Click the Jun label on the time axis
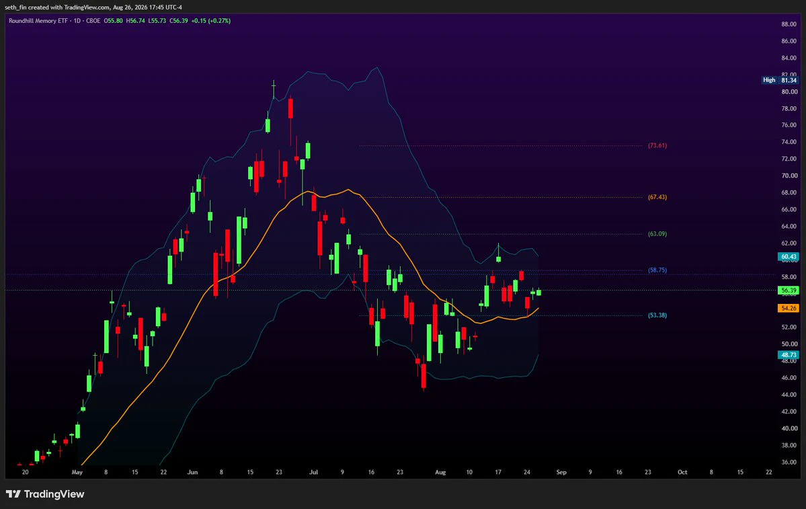Image resolution: width=806 pixels, height=509 pixels. pos(192,473)
